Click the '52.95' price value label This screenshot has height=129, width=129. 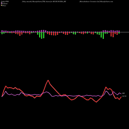tap(124, 96)
